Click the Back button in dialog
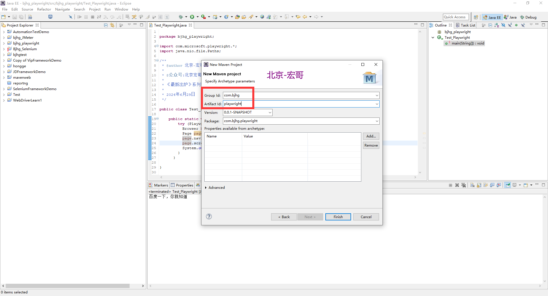This screenshot has width=548, height=296. (284, 217)
